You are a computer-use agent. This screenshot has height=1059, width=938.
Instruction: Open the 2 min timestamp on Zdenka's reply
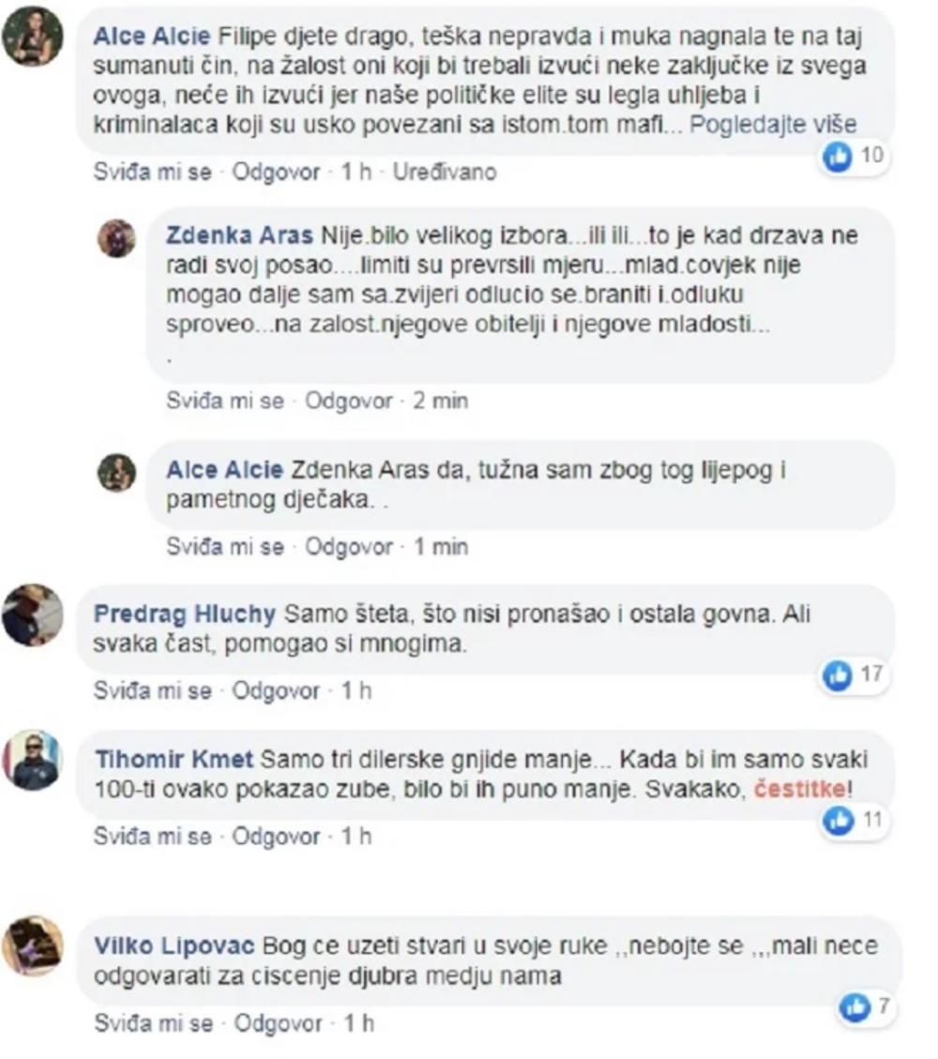pos(440,401)
